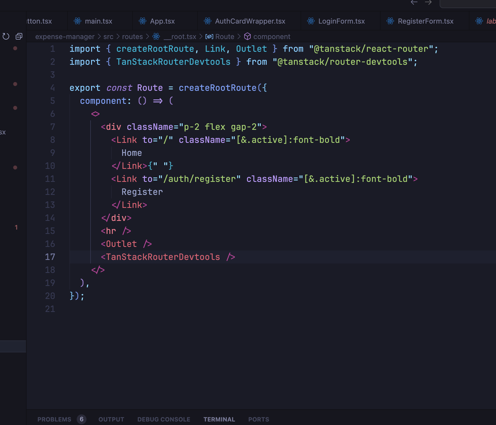Click the closing div tag on line 14
The image size is (496, 425).
116,218
